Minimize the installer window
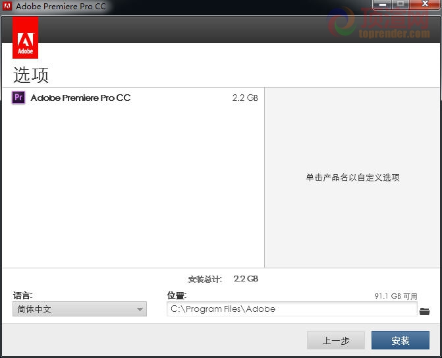This screenshot has width=442, height=358. 382,4
